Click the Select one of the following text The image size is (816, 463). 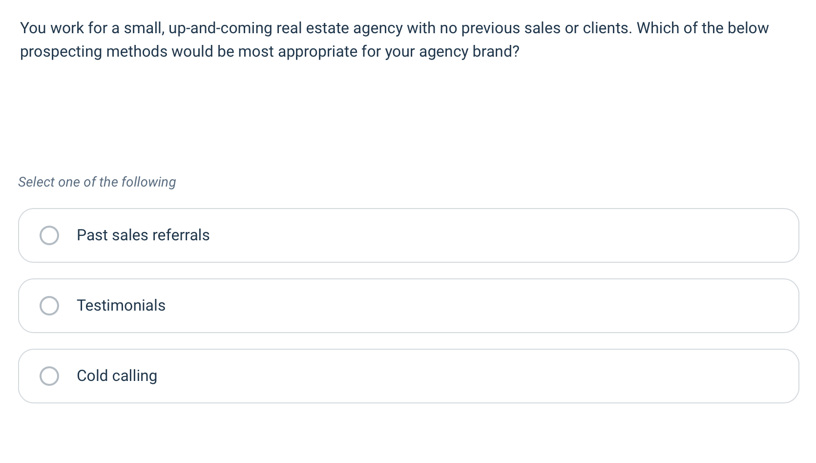coord(97,182)
